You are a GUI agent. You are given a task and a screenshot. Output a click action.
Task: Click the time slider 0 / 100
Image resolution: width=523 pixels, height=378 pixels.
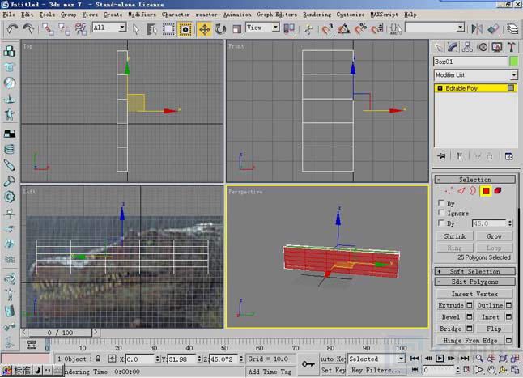60,333
